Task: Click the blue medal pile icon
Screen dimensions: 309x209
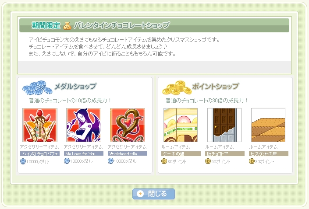Action: click(37, 87)
